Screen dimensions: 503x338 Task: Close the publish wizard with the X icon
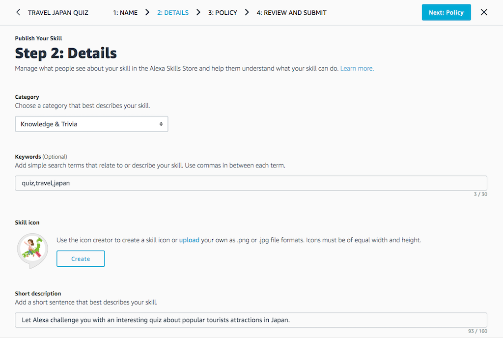pos(484,12)
